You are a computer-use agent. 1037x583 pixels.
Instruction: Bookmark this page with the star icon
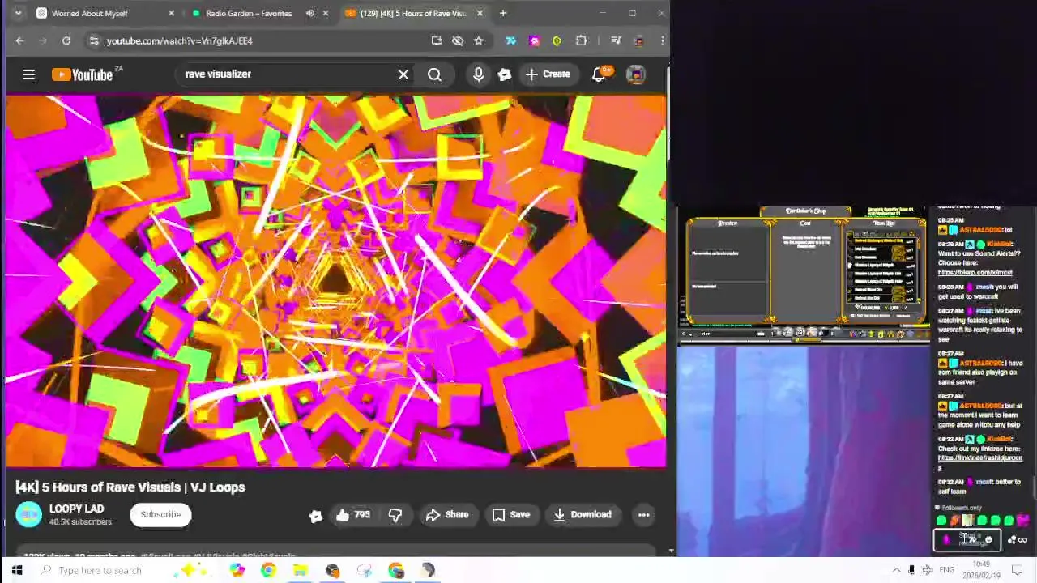[479, 40]
